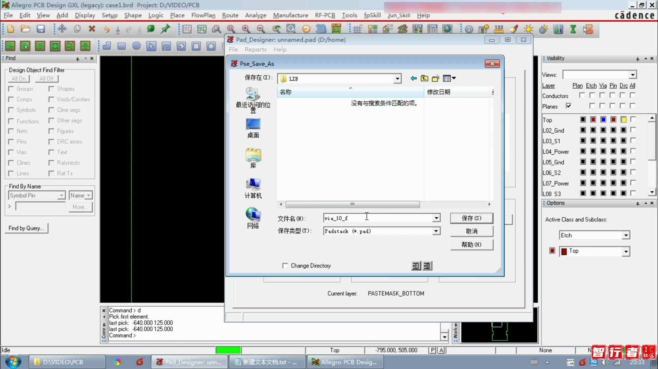Check the Nets find filter box
This screenshot has height=369, width=658.
point(11,131)
